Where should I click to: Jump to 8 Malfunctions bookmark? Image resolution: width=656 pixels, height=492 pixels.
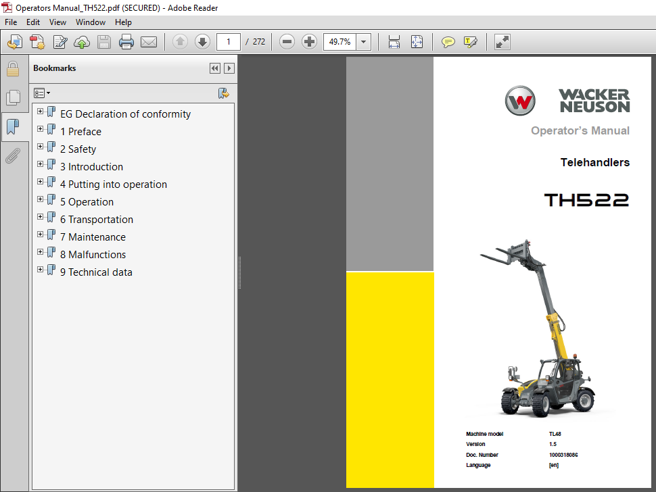(93, 255)
